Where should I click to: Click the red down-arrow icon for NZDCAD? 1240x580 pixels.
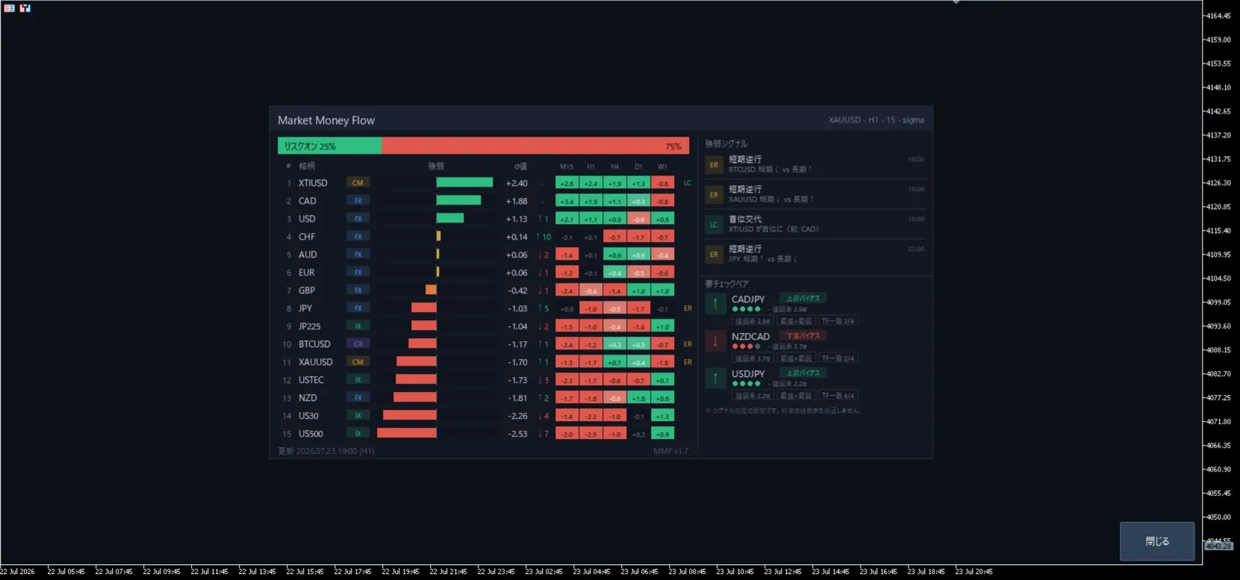pos(715,341)
